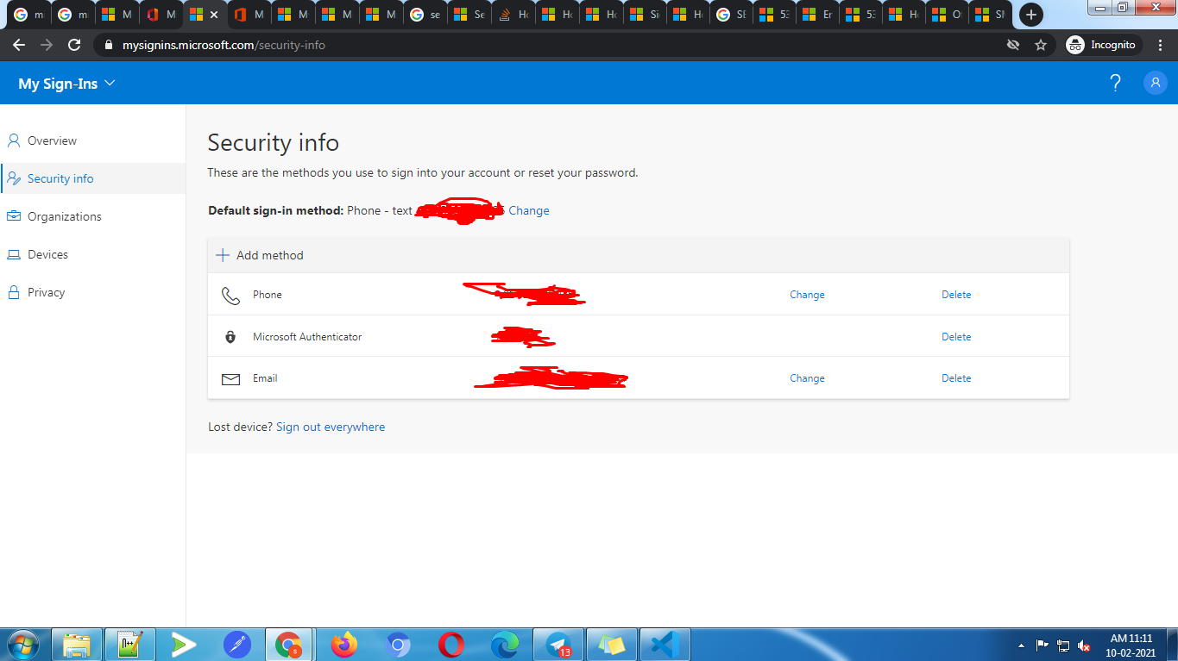The width and height of the screenshot is (1178, 661).
Task: Click the "Microsoft Authenticator" row label
Action: [x=307, y=337]
